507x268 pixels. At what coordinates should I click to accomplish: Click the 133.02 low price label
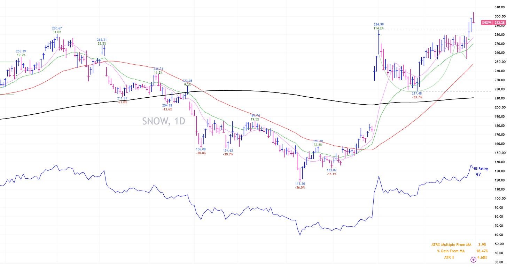click(332, 170)
